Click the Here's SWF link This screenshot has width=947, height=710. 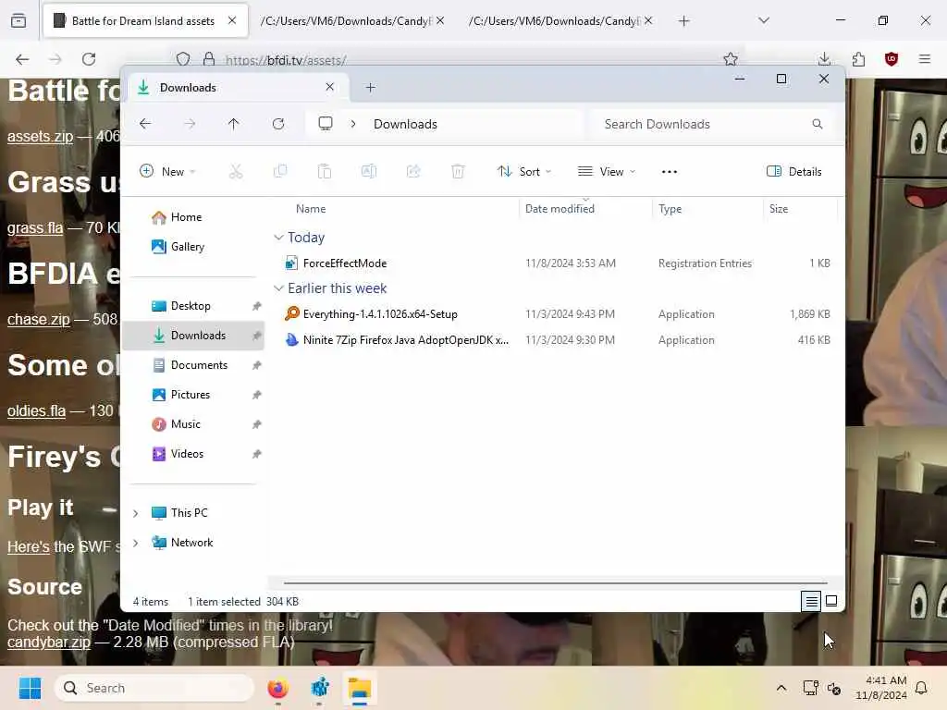(x=29, y=547)
